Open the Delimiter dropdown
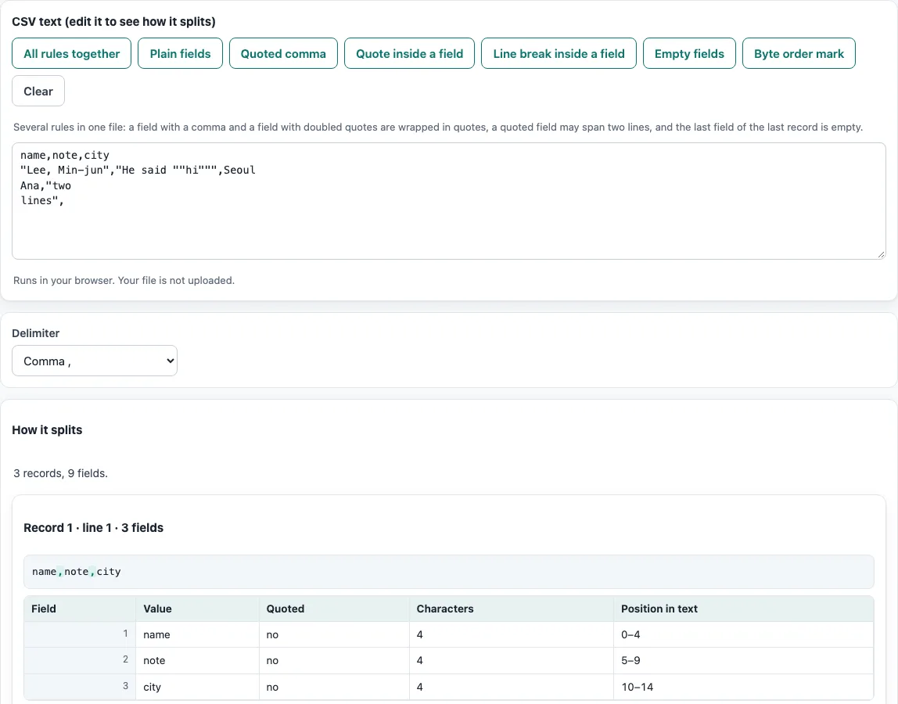 click(x=95, y=361)
